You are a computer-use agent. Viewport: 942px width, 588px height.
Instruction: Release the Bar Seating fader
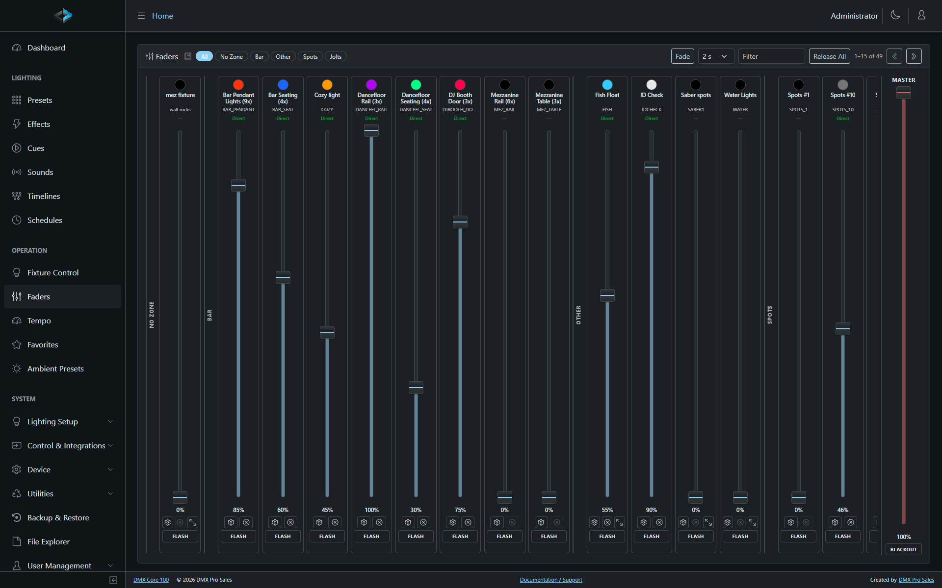[290, 522]
